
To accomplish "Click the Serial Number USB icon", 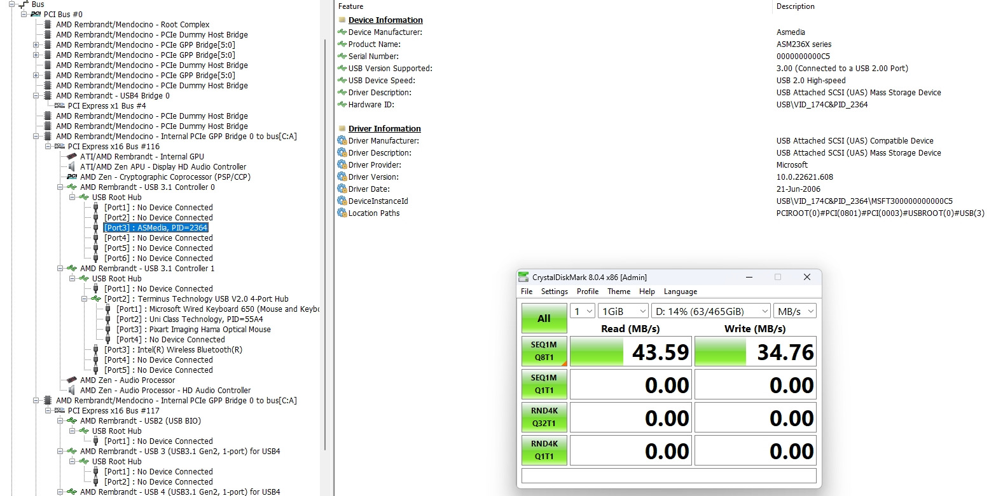I will pos(342,57).
